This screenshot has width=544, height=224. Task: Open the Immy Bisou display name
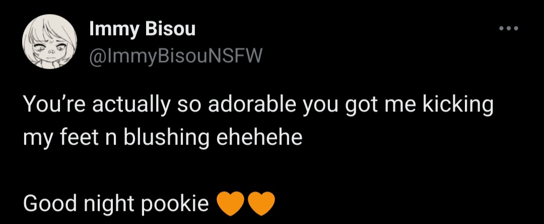[x=142, y=29]
